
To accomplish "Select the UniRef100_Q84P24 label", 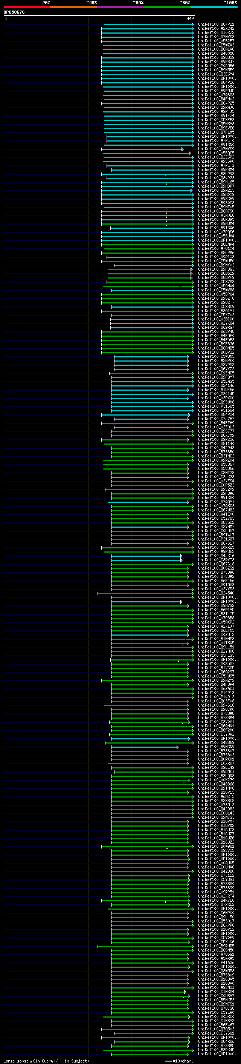I will click(216, 415).
